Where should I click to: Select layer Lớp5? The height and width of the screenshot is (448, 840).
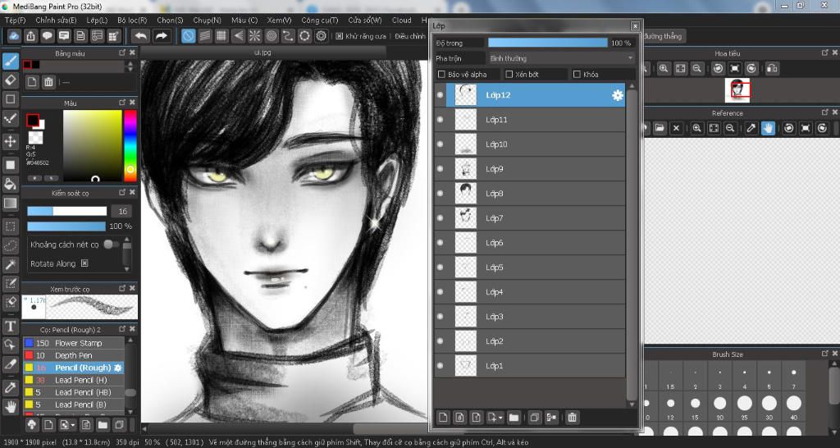click(x=530, y=267)
